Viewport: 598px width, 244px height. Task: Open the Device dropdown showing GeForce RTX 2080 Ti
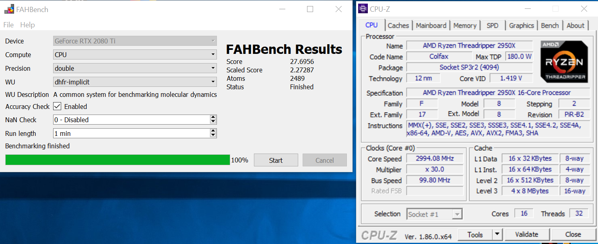pos(135,41)
